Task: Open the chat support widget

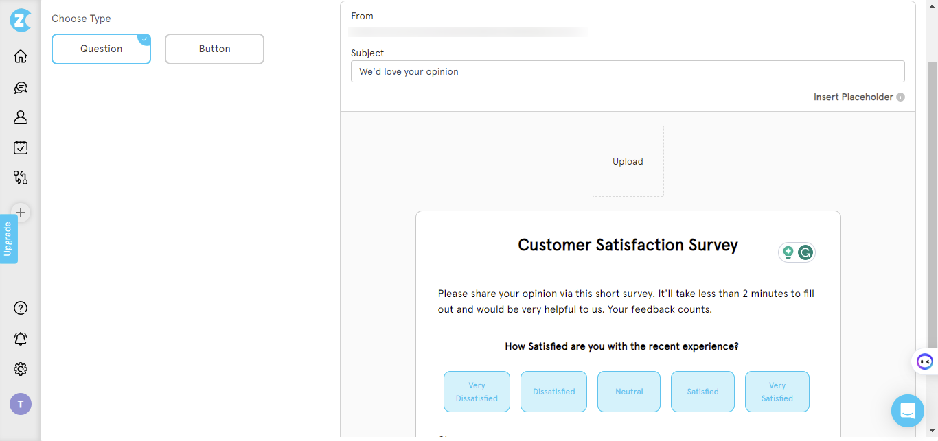Action: [908, 410]
